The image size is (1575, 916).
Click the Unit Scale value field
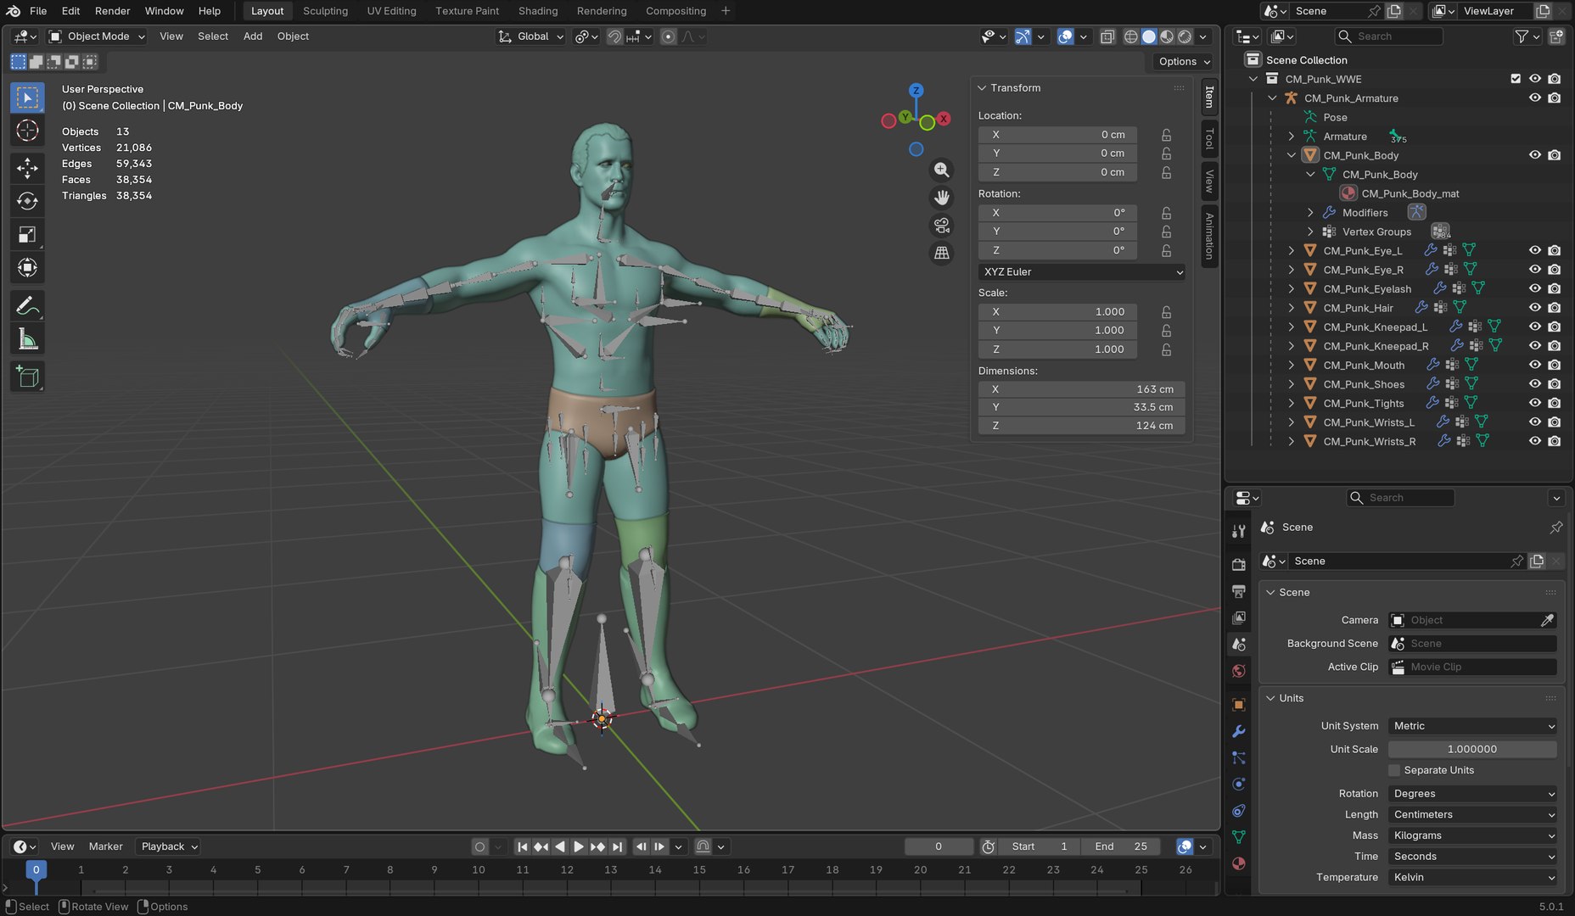pos(1472,750)
